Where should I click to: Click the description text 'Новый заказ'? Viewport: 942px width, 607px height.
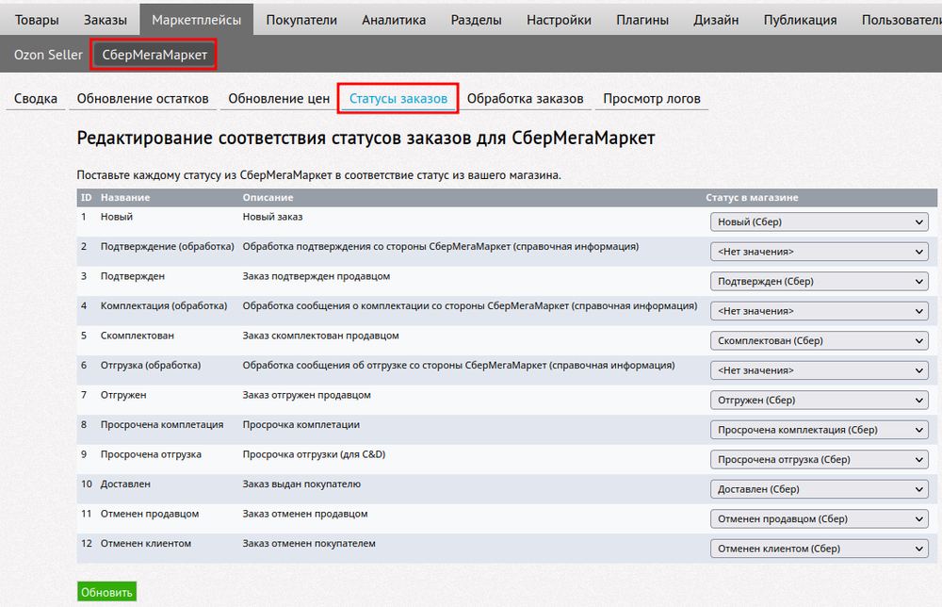pos(272,217)
